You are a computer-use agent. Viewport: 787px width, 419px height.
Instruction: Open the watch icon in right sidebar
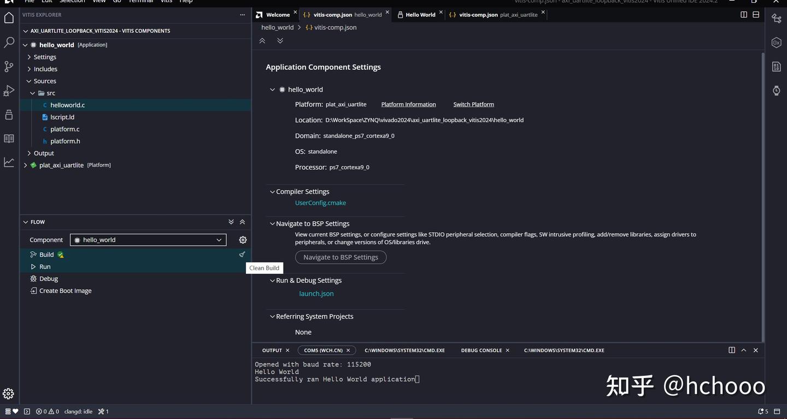(776, 91)
